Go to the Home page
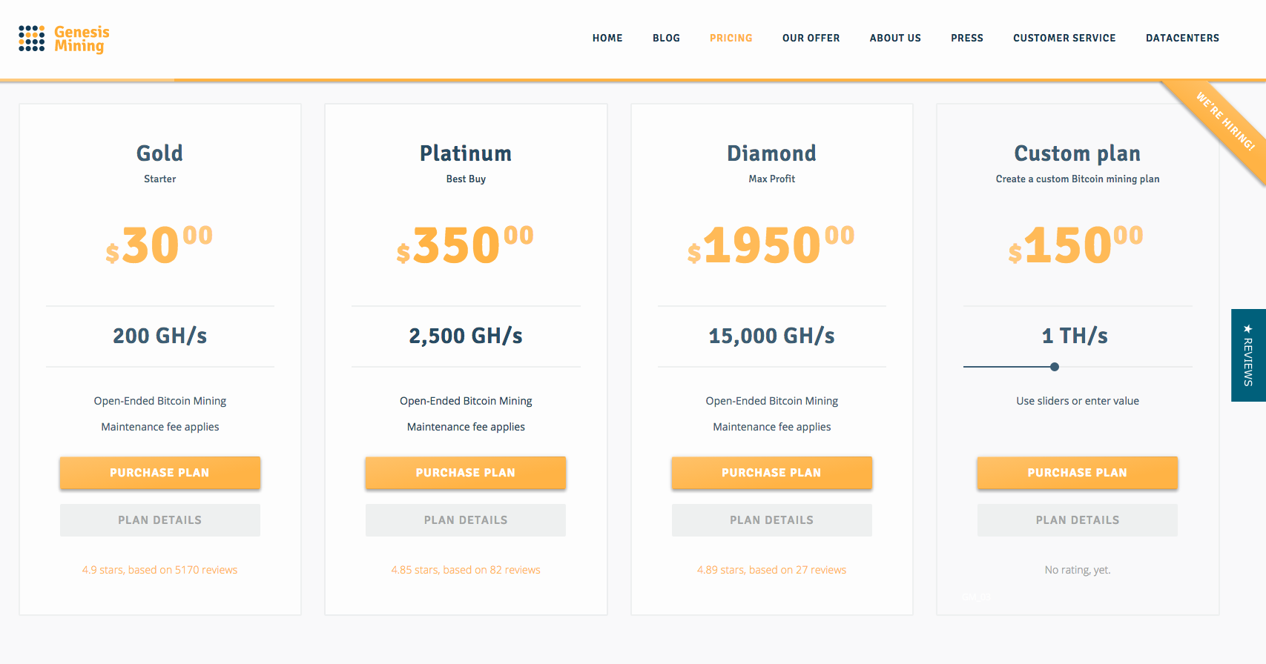Viewport: 1266px width, 664px height. click(607, 38)
